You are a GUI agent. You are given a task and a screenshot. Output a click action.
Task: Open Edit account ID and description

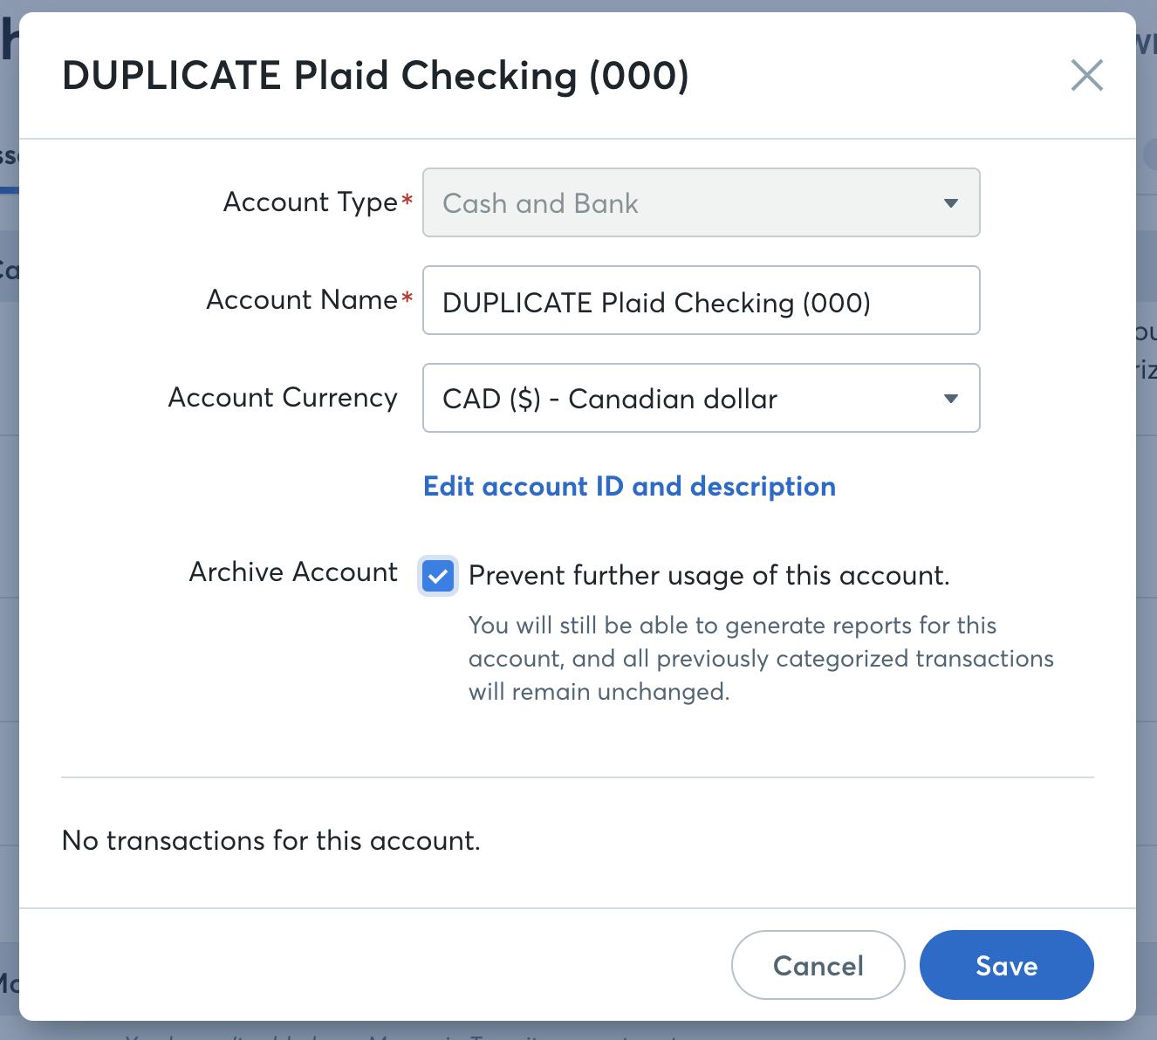click(629, 486)
